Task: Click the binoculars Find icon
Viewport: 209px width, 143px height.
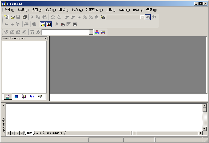Action: [148, 17]
